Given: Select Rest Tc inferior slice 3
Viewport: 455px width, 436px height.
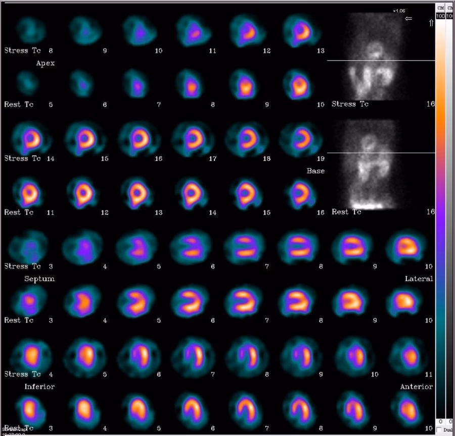Looking at the screenshot, I should 28,409.
